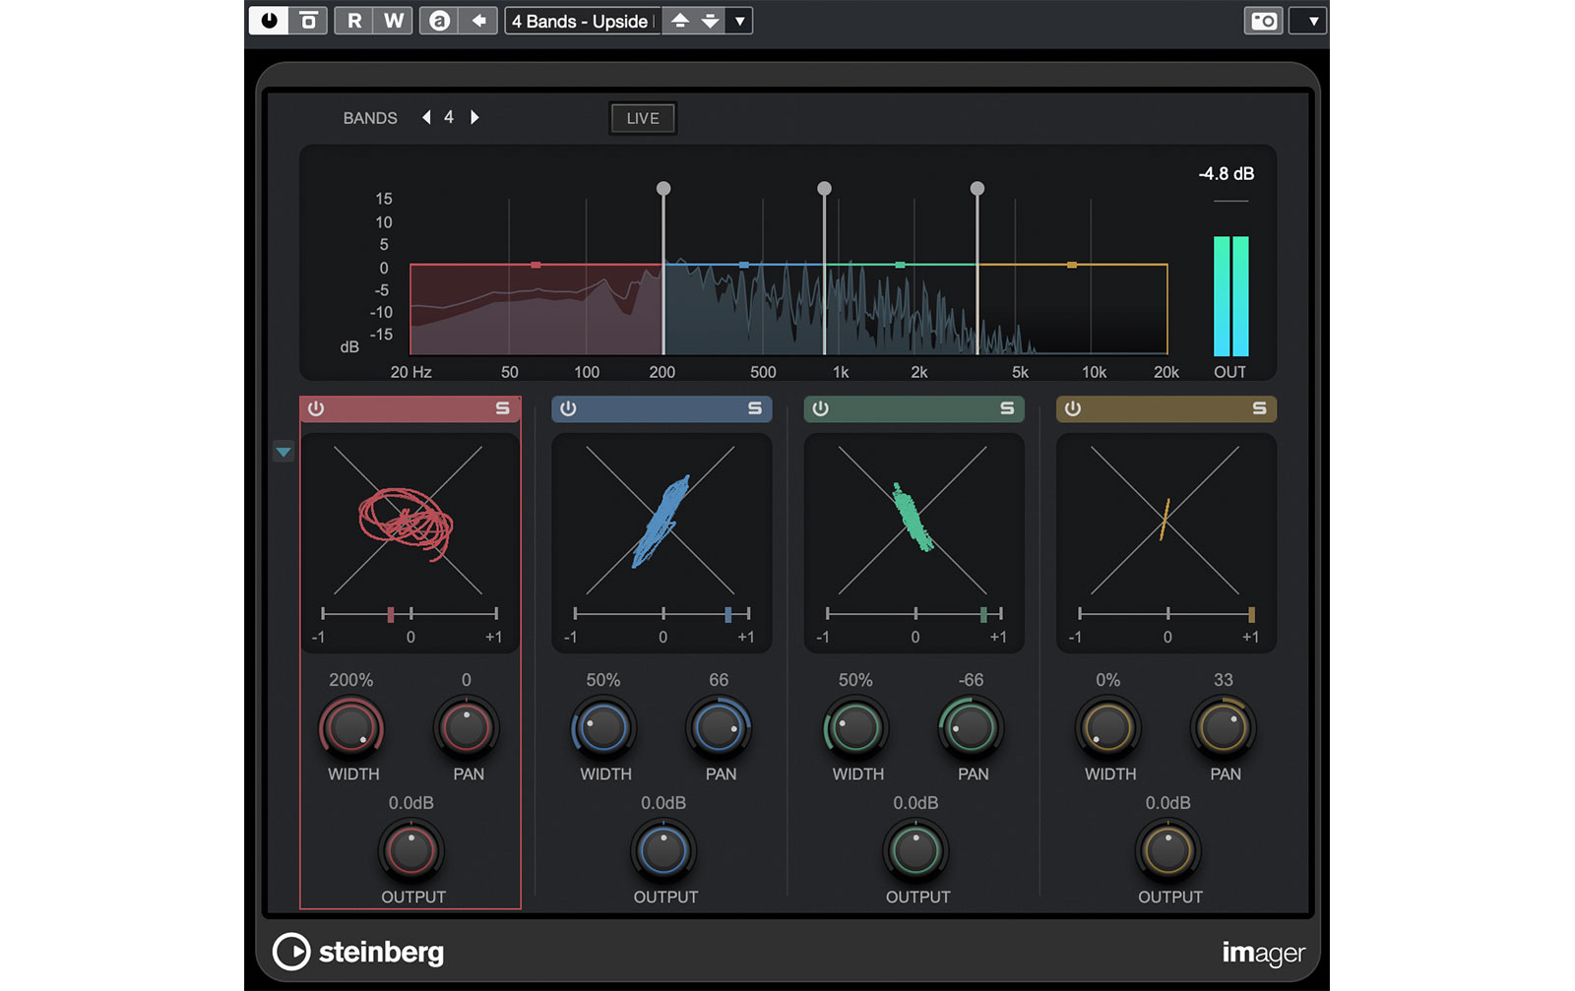Click the bands count value 4
This screenshot has width=1575, height=991.
point(449,117)
